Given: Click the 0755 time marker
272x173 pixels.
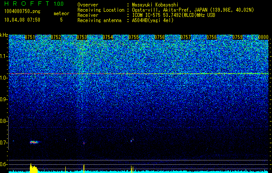Looking at the screenshot, I should point(134,37).
